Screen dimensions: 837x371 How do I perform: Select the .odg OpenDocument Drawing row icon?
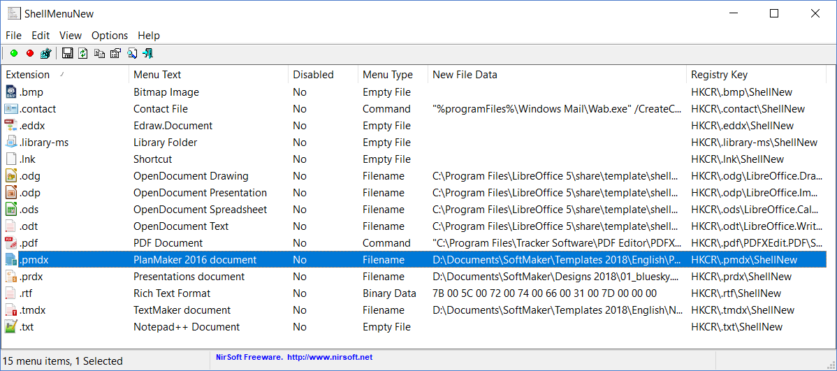(11, 176)
